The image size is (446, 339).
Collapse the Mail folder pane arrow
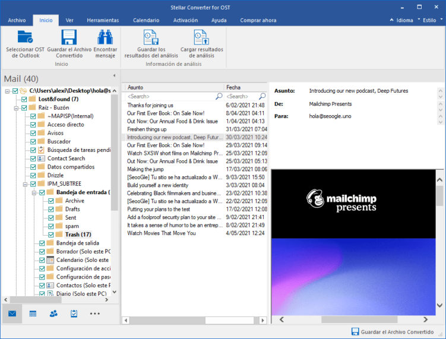coord(115,75)
